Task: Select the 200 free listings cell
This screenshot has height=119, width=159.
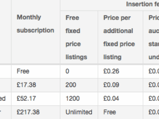Action: coord(71,85)
